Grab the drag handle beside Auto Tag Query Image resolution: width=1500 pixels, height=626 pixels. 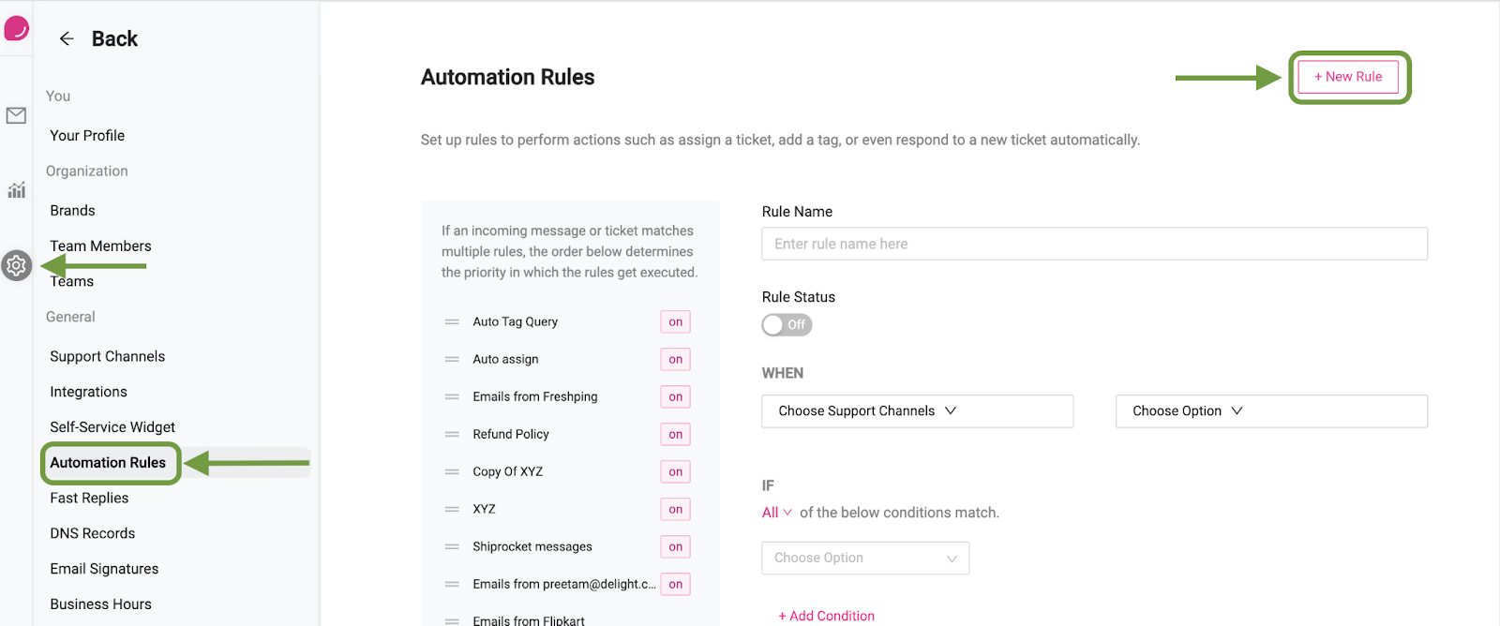[452, 321]
